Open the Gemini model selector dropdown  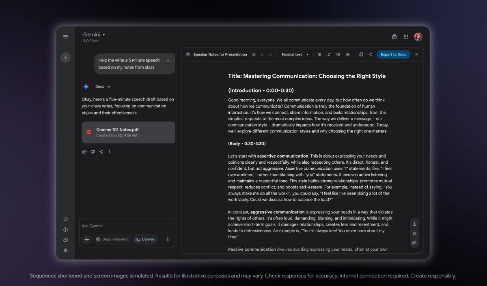tap(94, 35)
